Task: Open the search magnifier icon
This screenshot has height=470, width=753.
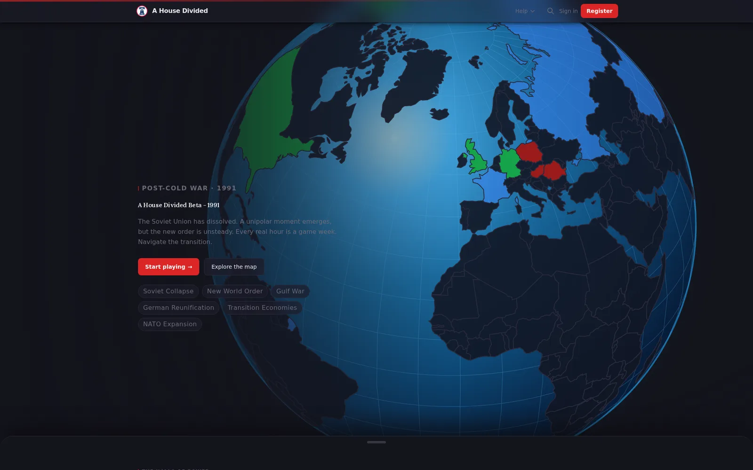Action: 550,11
